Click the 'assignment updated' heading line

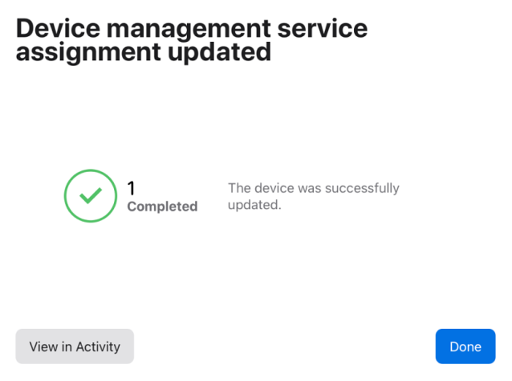[143, 53]
